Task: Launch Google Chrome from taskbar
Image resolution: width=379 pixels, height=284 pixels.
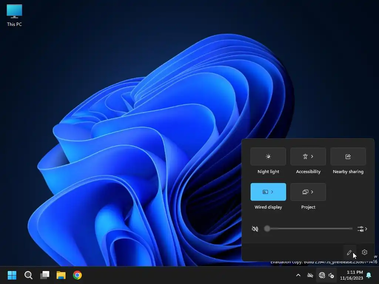Action: pos(77,275)
